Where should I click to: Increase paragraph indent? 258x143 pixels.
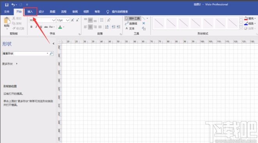[x=119, y=27]
